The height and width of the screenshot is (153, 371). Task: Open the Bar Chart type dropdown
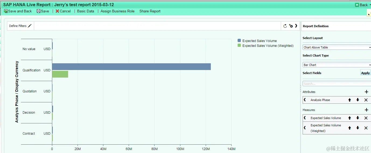pyautogui.click(x=337, y=65)
